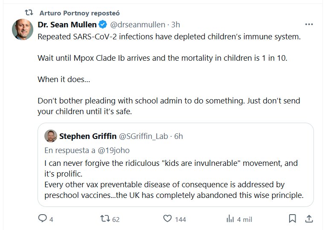The height and width of the screenshot is (230, 325).
Task: Share the tweet via the share icon
Action: tap(309, 218)
